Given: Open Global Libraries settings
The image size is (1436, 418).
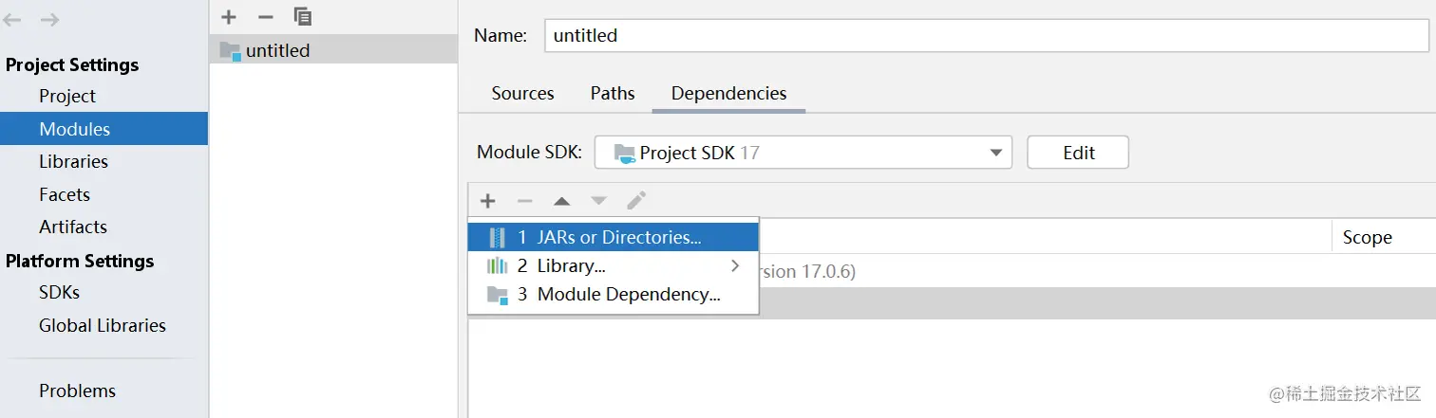Looking at the screenshot, I should [103, 325].
